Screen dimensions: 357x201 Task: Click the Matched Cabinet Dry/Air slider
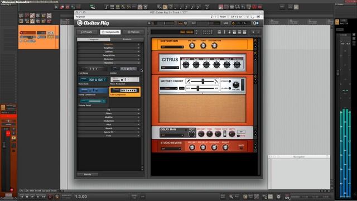click(202, 88)
